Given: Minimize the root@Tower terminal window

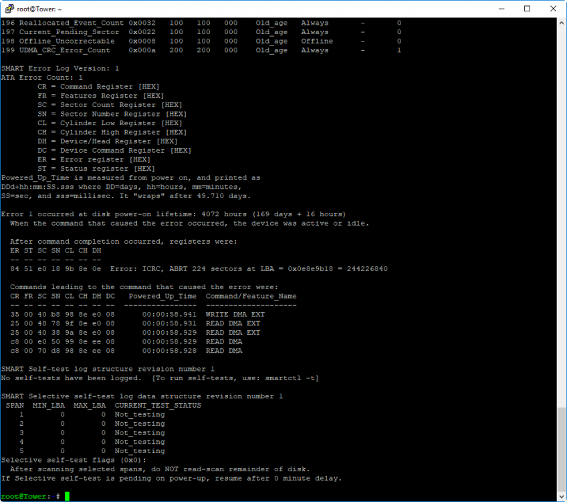Looking at the screenshot, I should 501,9.
